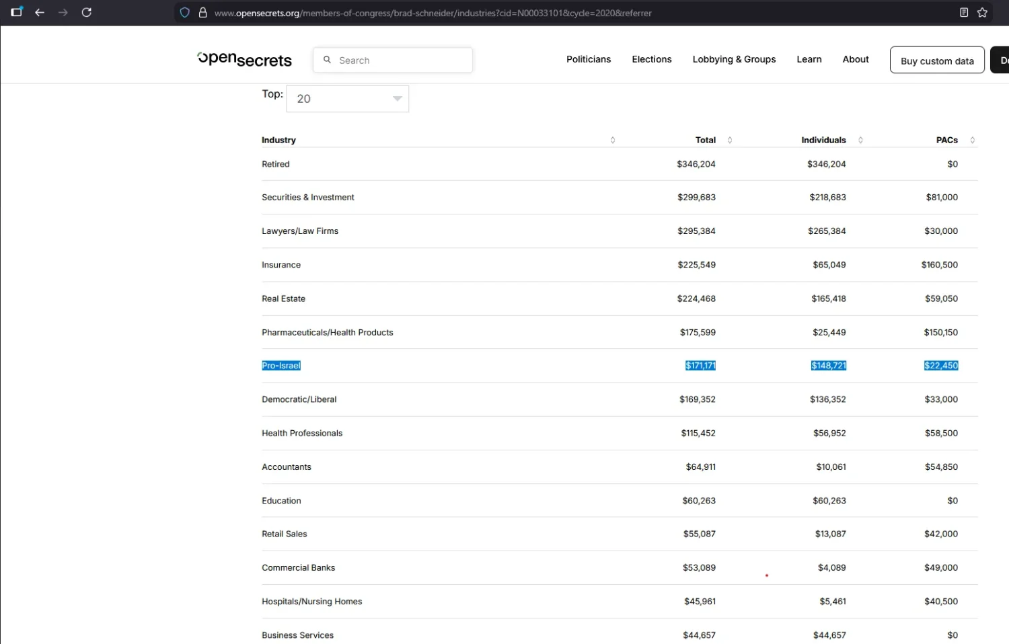Click Democratic/Liberal total $169,352
Screen dimensions: 1009x644
[x=698, y=399]
